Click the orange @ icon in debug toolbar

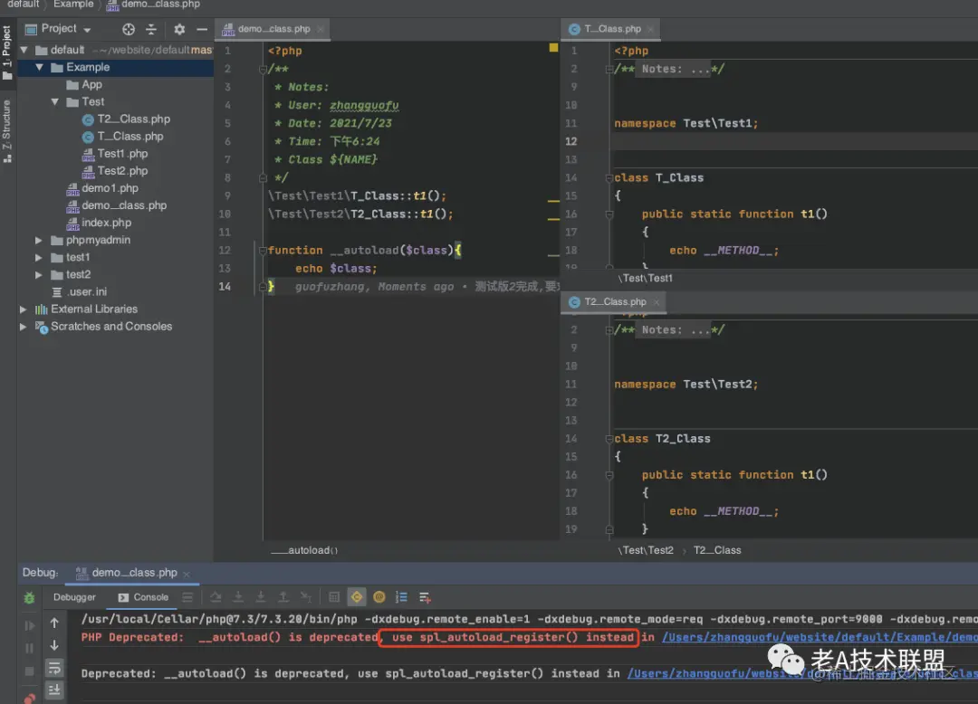(x=379, y=597)
